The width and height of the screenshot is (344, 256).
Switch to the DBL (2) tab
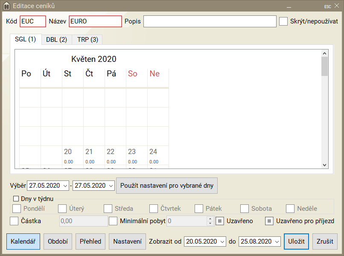tap(56, 40)
